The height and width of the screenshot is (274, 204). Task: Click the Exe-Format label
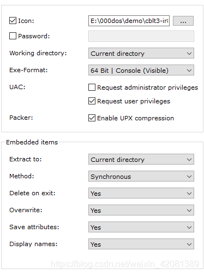coord(28,70)
